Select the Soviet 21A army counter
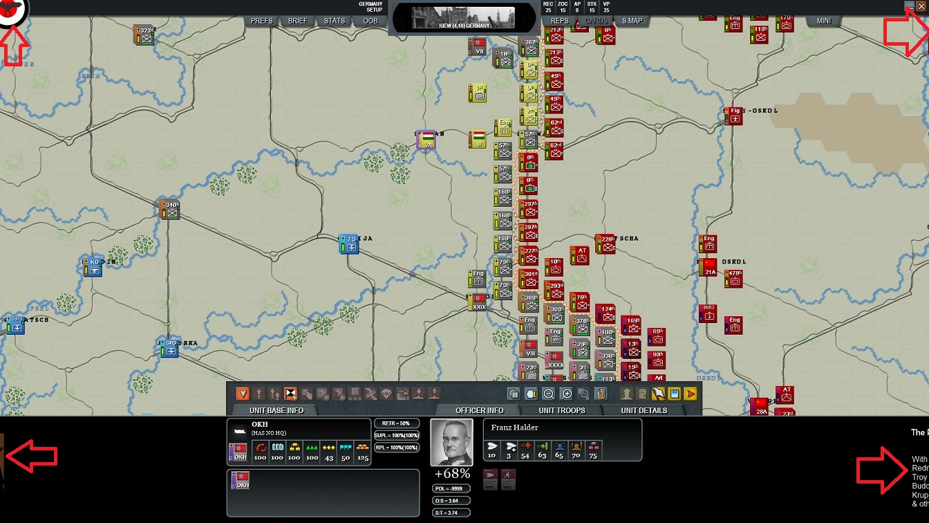This screenshot has width=929, height=523. [709, 268]
